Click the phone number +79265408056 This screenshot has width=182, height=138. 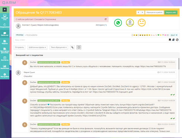tap(31, 35)
